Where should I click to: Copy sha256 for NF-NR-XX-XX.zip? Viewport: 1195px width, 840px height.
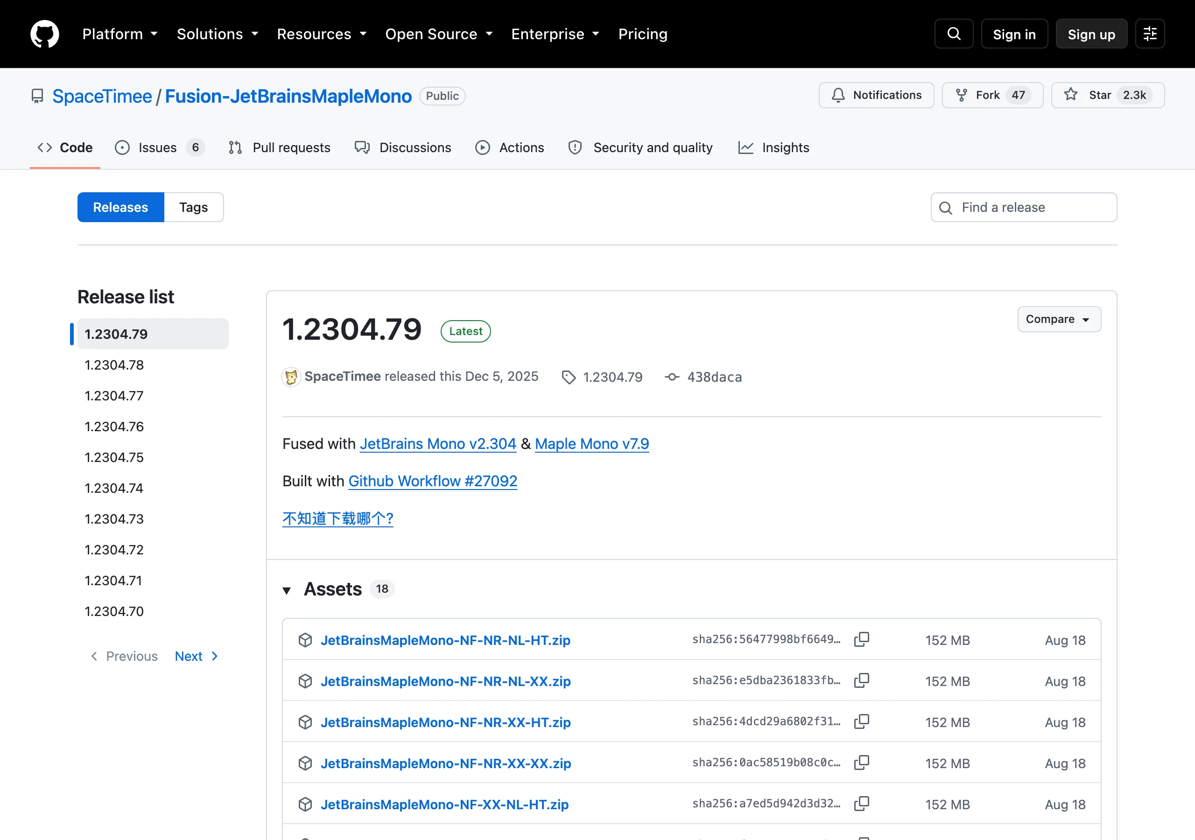pyautogui.click(x=861, y=763)
